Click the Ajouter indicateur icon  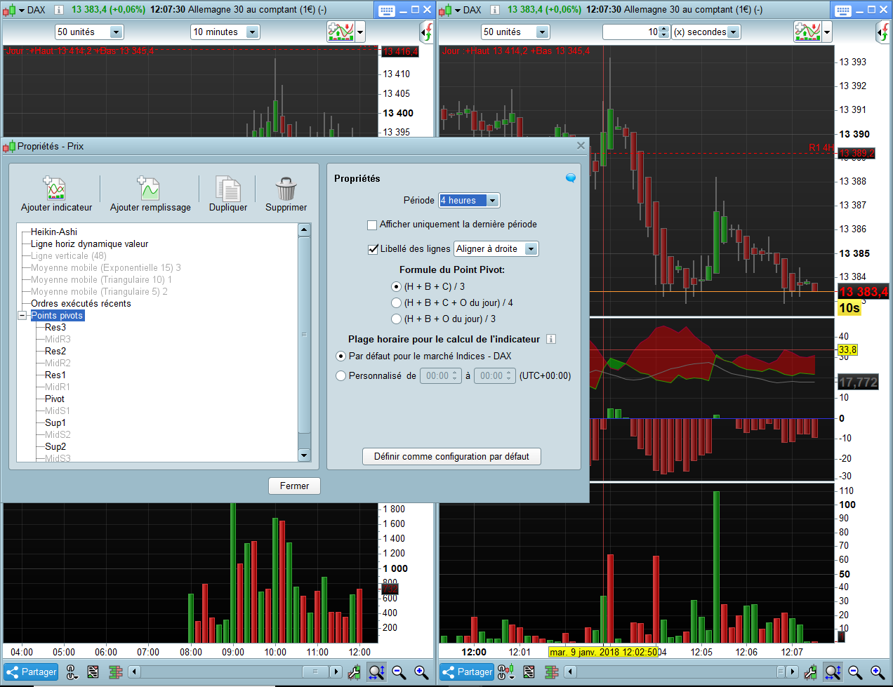[55, 188]
